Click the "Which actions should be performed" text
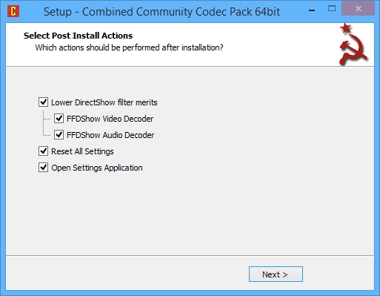Screen dimensions: 380x296 (x=129, y=47)
